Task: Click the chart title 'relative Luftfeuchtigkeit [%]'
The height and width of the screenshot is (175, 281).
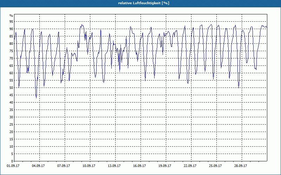Action: pyautogui.click(x=144, y=3)
